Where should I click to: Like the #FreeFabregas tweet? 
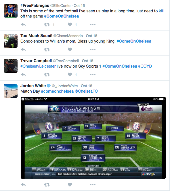tap(70, 24)
